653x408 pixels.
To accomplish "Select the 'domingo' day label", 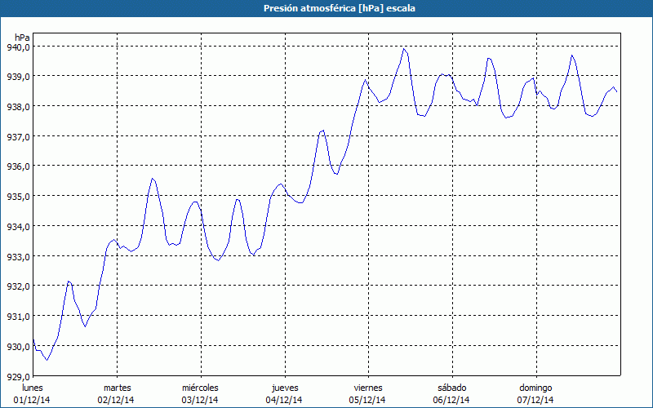I will (x=535, y=388).
